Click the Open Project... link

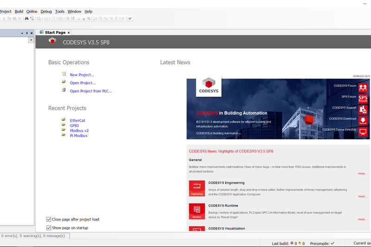[83, 83]
